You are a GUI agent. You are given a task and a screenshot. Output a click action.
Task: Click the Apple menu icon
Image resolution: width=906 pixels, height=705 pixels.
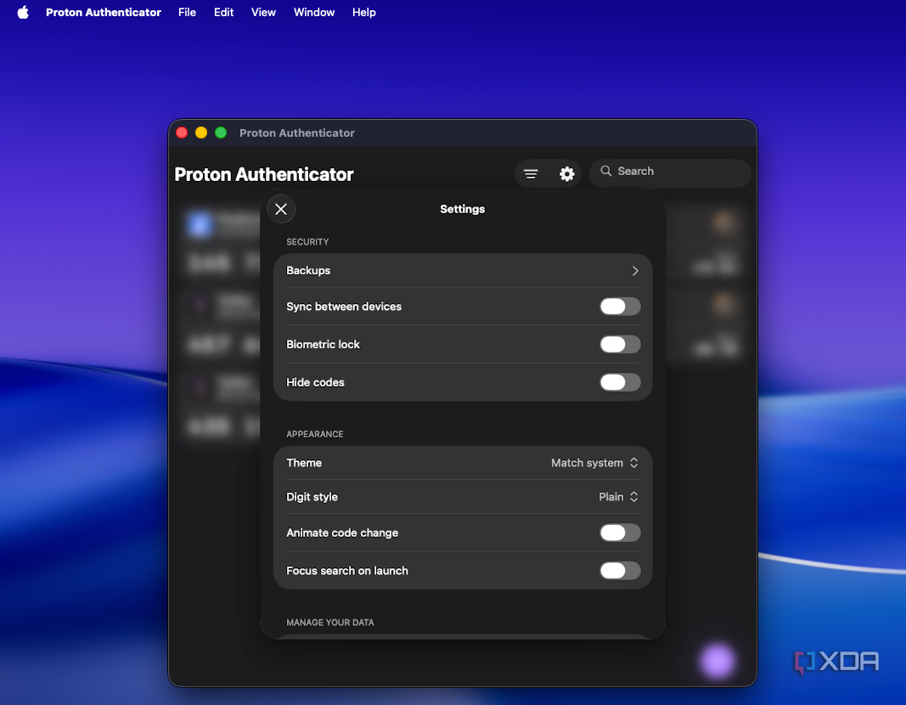tap(23, 12)
